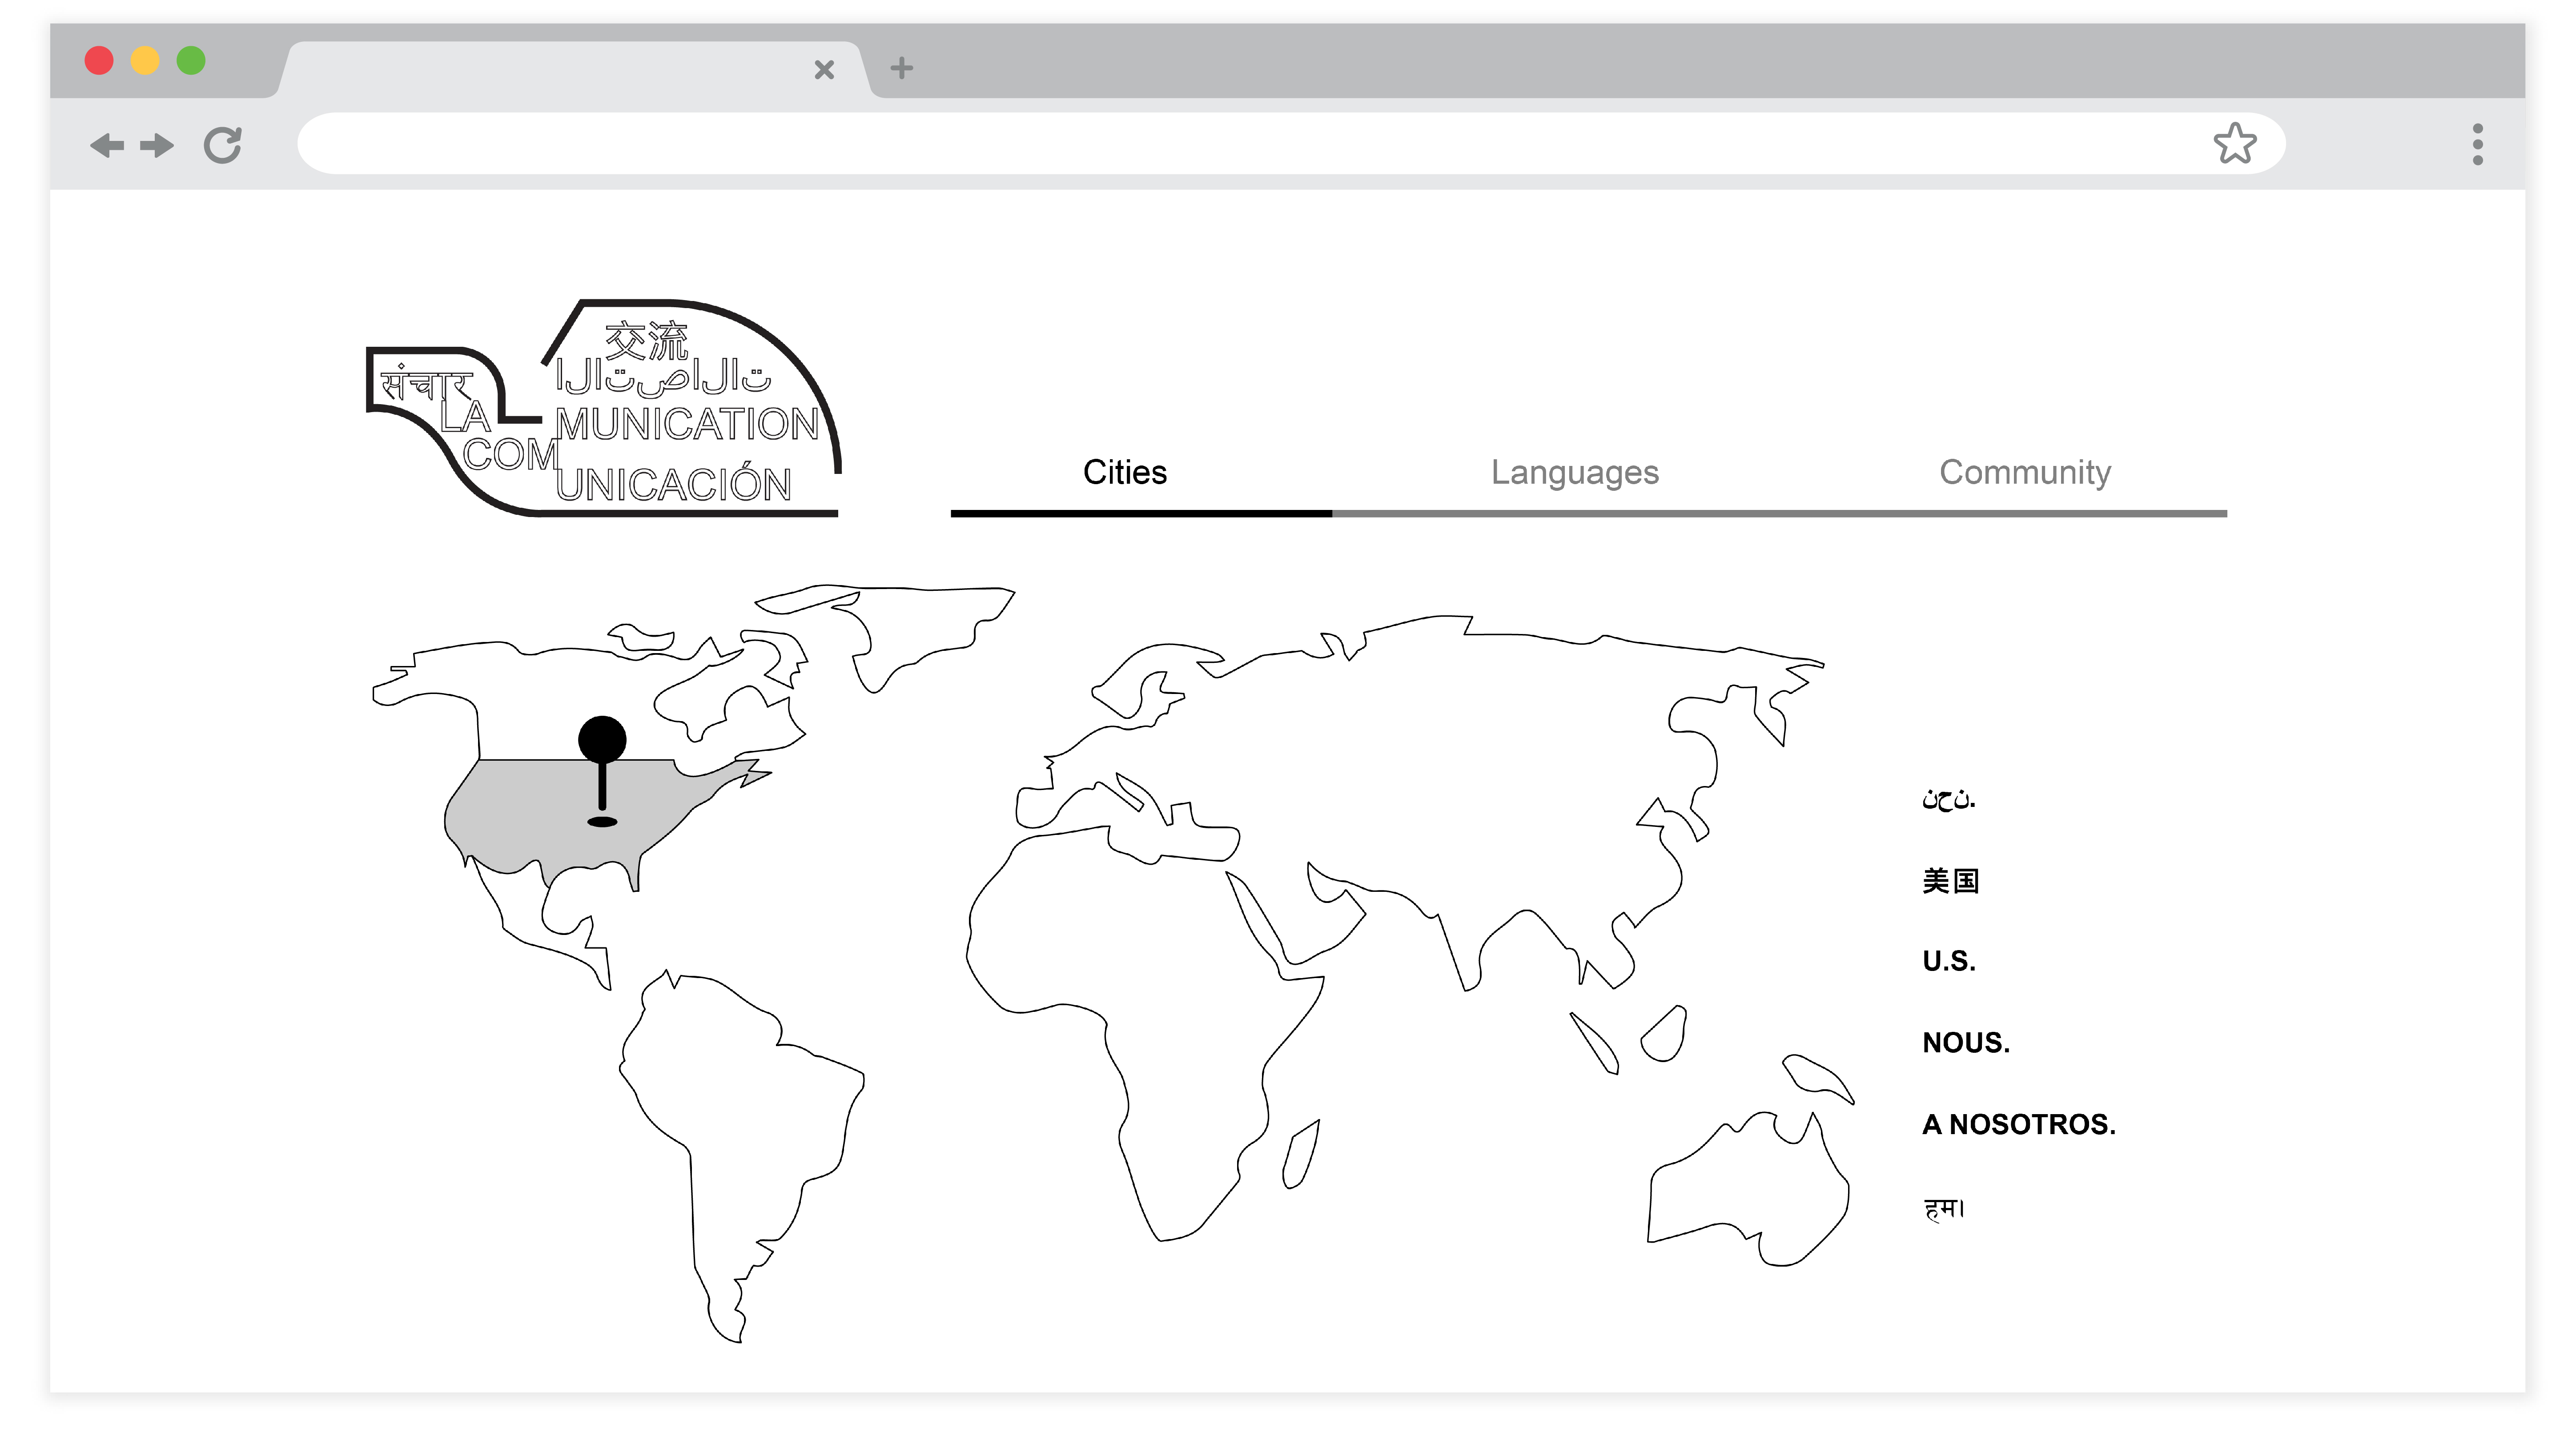Select the Cities tab

click(1124, 472)
